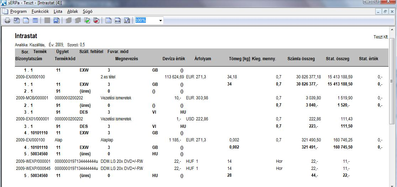This screenshot has width=397, height=187.
Task: Click the mass value 34,18
Action: click(232, 77)
